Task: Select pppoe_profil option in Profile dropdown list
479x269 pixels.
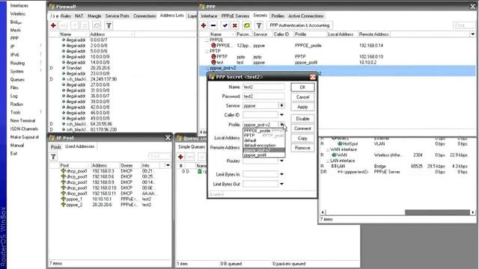Action: click(264, 155)
